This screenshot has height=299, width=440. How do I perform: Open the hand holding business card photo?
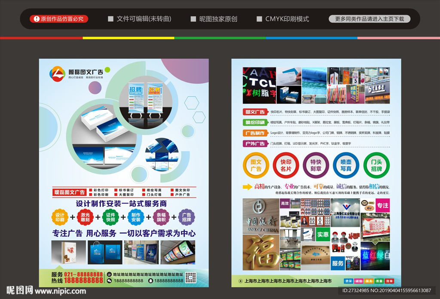(289, 76)
